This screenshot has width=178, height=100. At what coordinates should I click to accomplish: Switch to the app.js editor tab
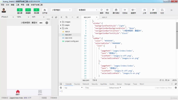pos(105,17)
